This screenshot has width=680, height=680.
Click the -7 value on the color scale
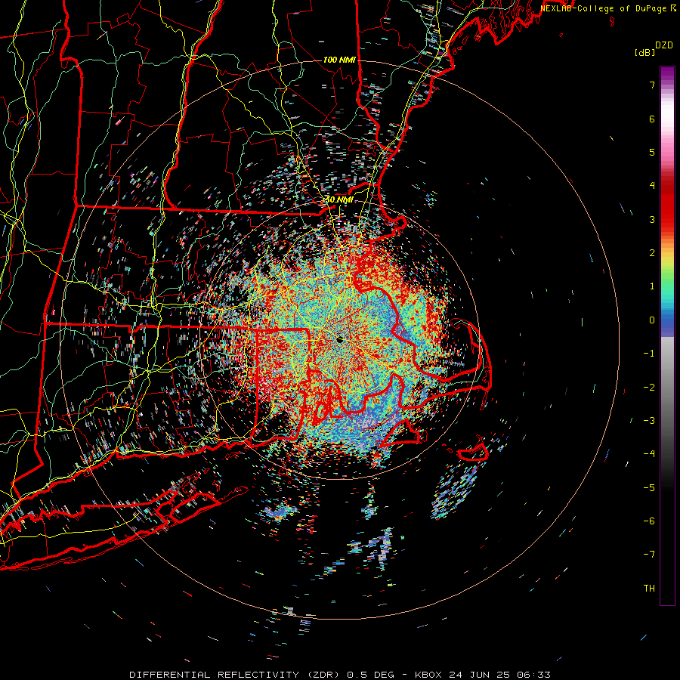[x=649, y=555]
